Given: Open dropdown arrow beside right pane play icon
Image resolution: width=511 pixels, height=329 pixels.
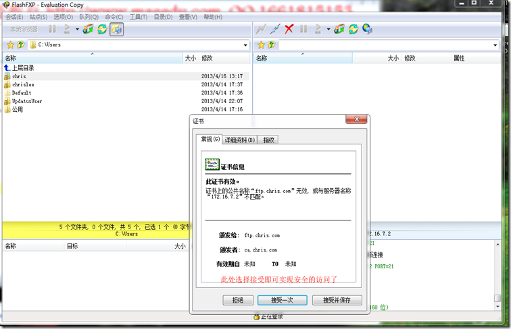Looking at the screenshot, I should coord(328,29).
